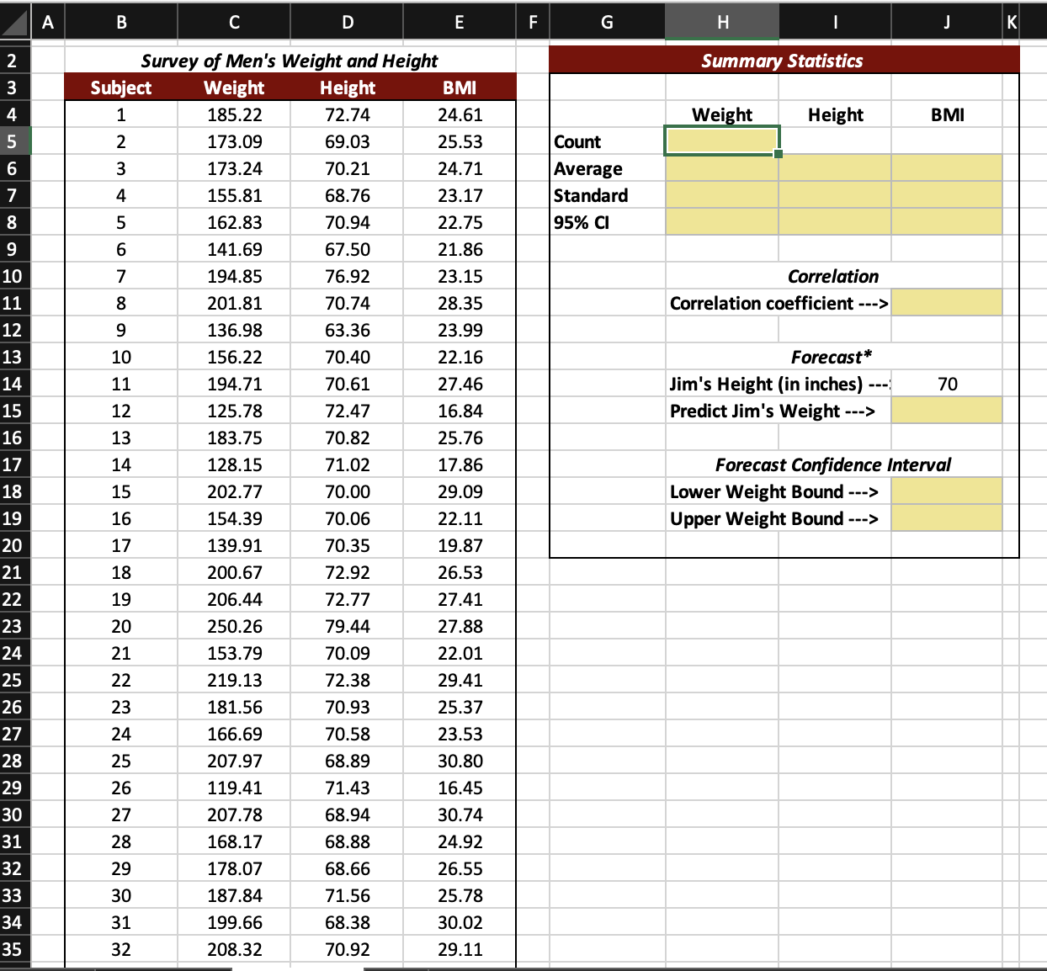Select column header H
This screenshot has width=1047, height=971.
(721, 22)
